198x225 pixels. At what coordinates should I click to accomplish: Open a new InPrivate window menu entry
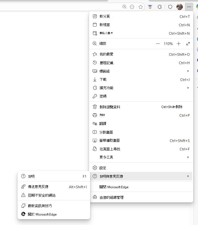(x=141, y=33)
